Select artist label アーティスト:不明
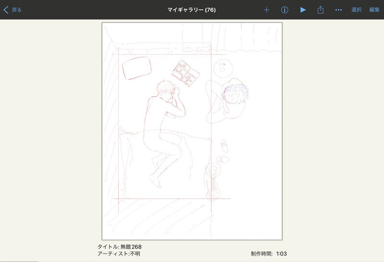The width and height of the screenshot is (384, 262). pos(119,254)
